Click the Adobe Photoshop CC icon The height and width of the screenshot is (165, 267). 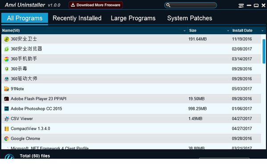pyautogui.click(x=7, y=109)
